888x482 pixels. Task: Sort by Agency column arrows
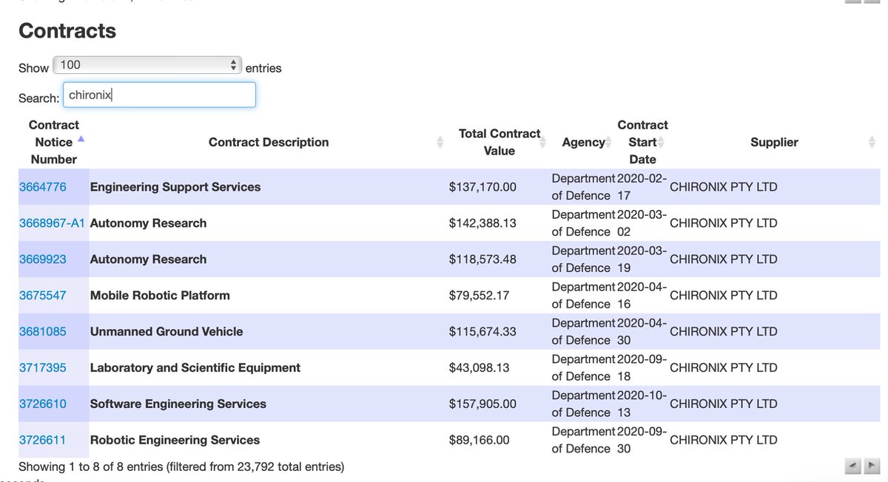[608, 142]
